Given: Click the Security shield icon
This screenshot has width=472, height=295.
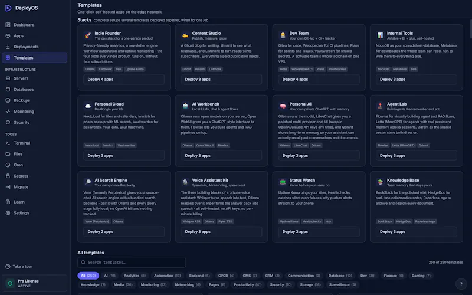Looking at the screenshot, I should coord(8,123).
